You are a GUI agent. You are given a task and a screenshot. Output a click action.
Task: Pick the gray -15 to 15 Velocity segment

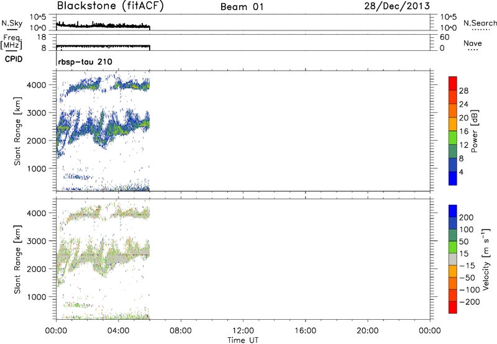pyautogui.click(x=453, y=259)
